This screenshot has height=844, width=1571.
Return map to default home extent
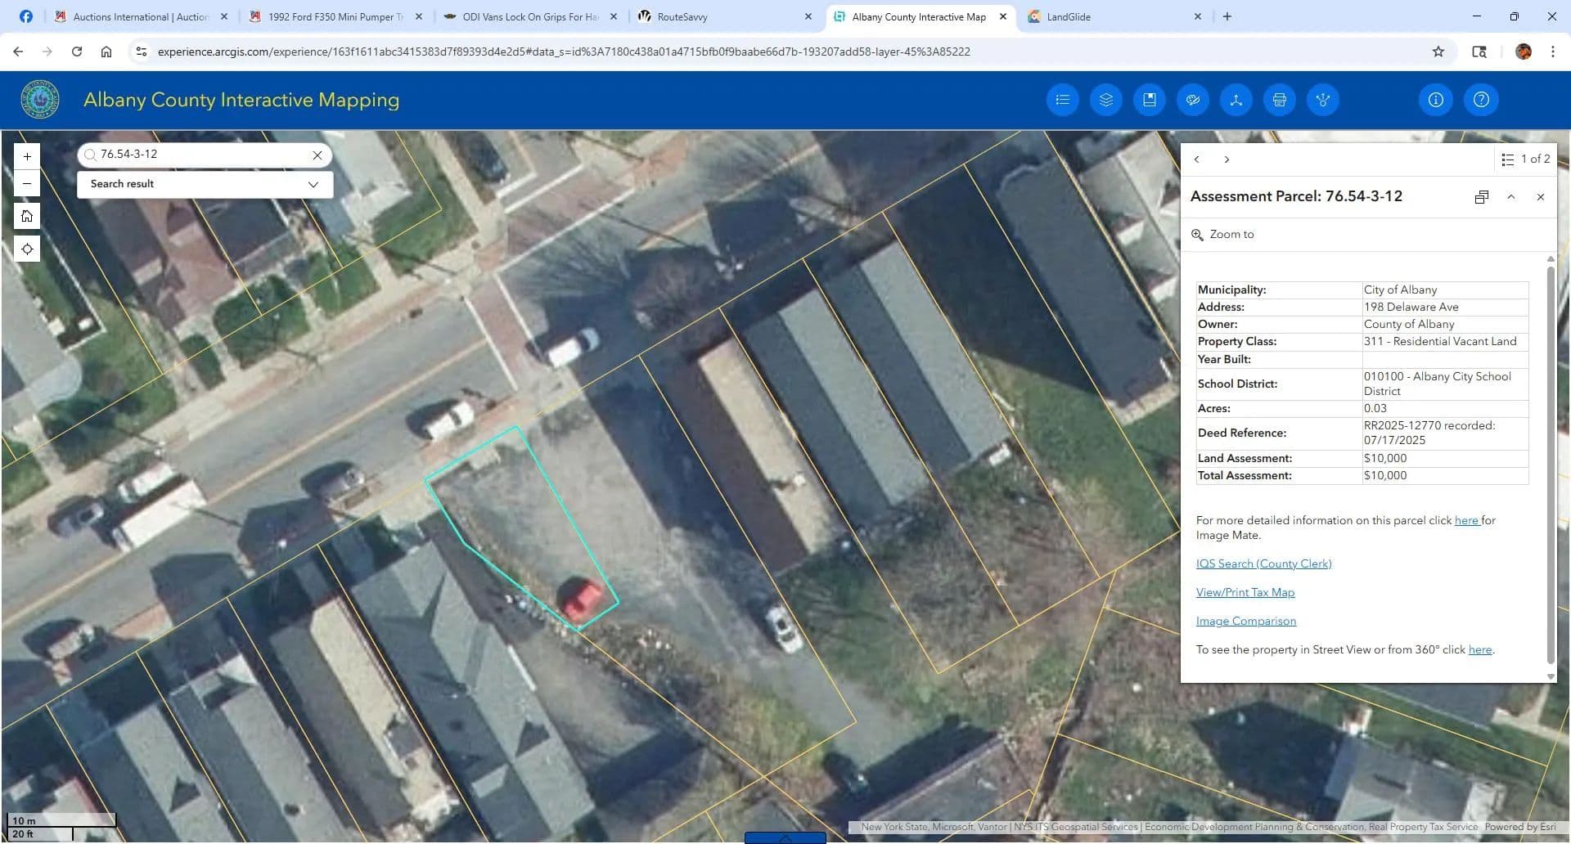(27, 216)
